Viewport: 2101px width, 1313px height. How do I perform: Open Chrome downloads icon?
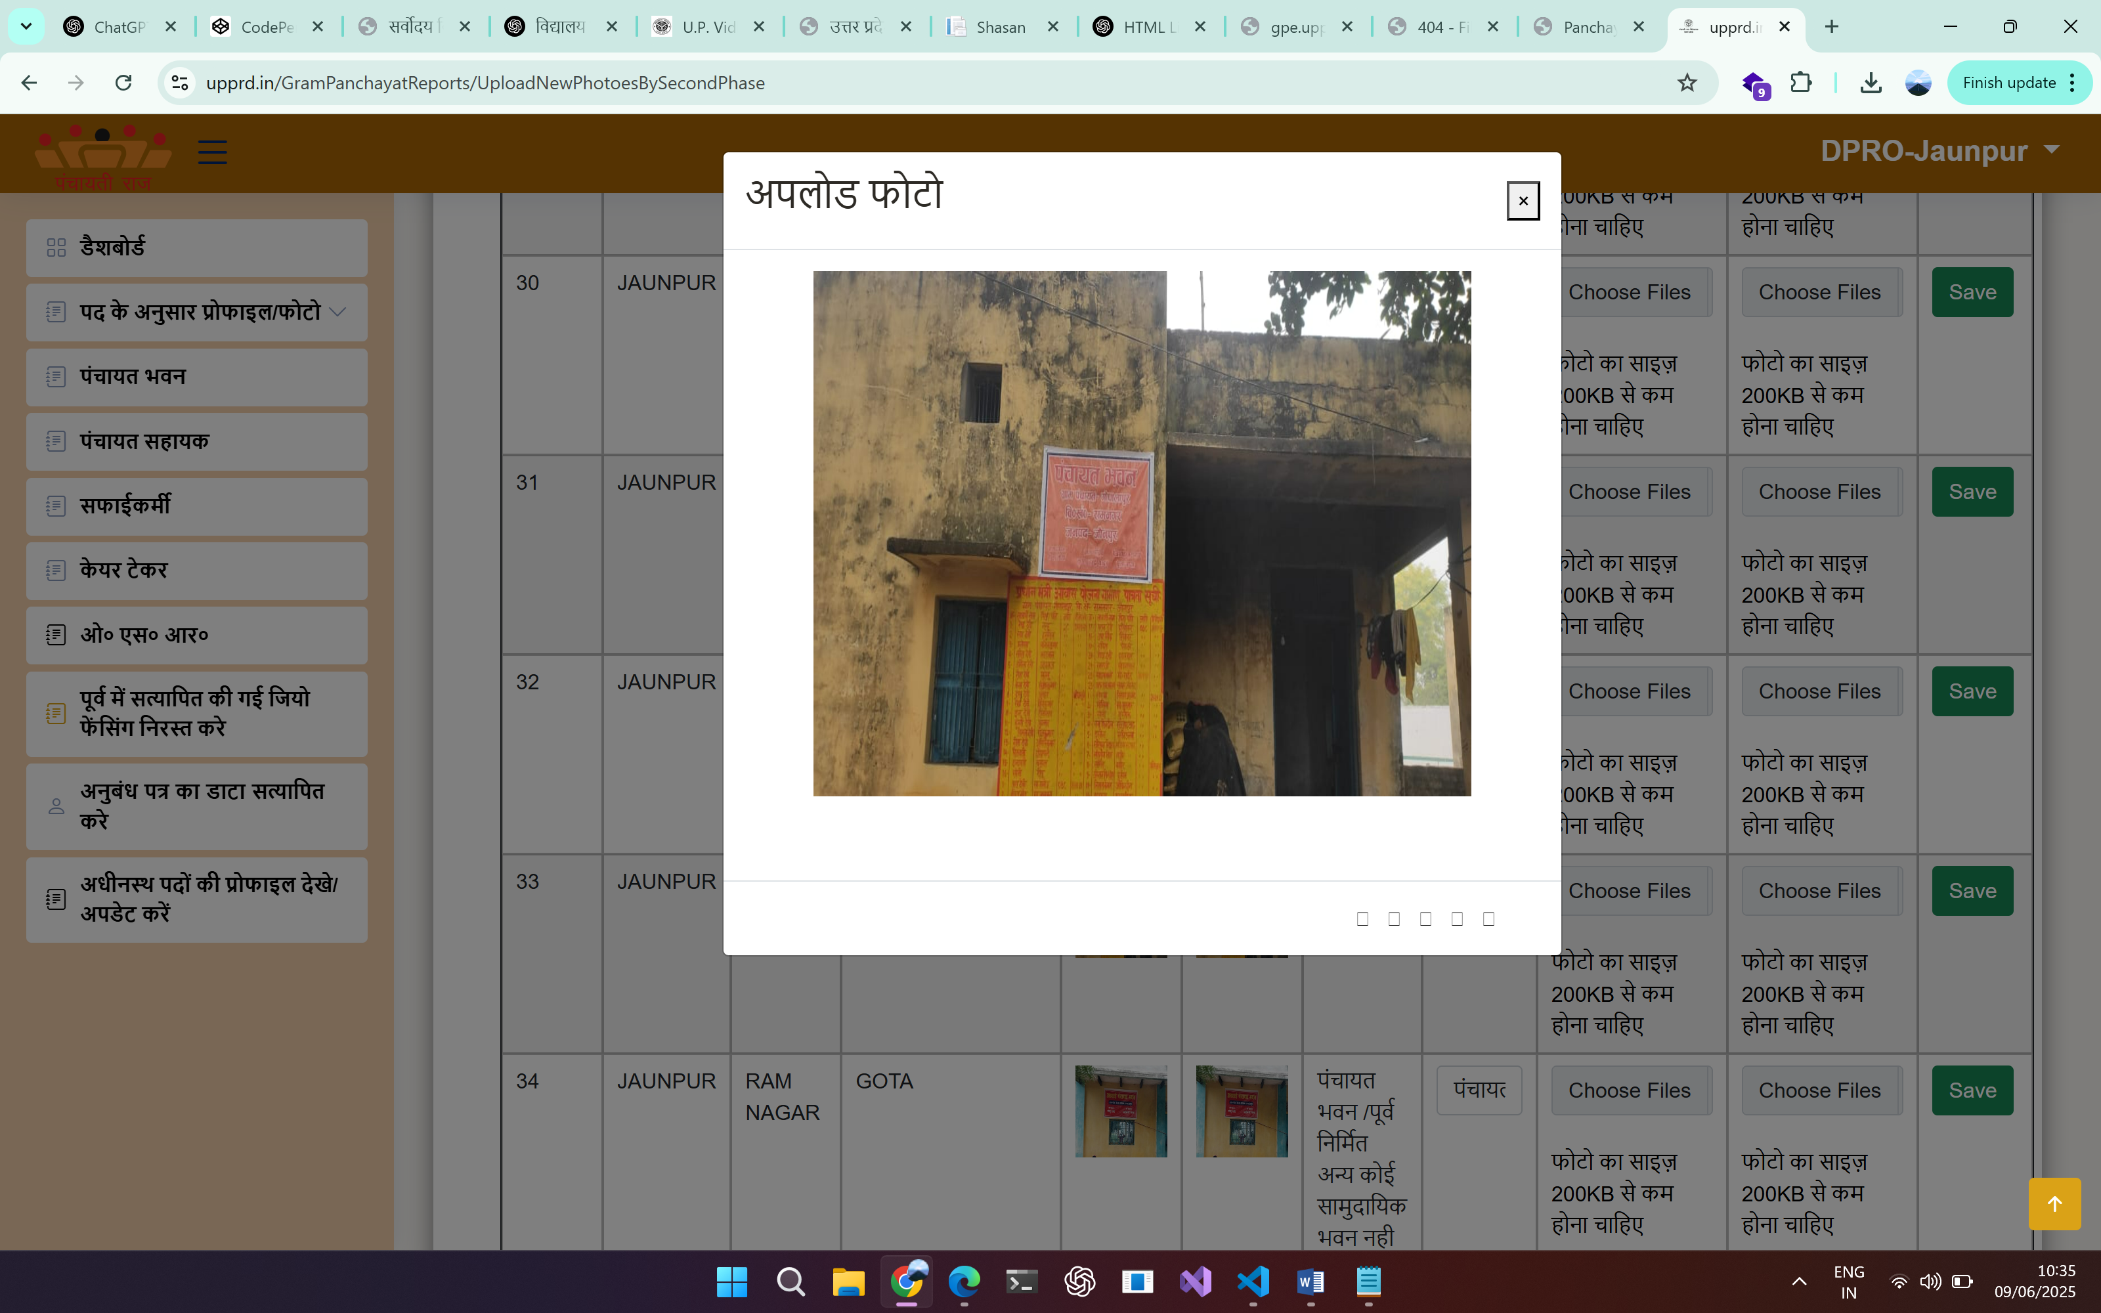(1871, 83)
